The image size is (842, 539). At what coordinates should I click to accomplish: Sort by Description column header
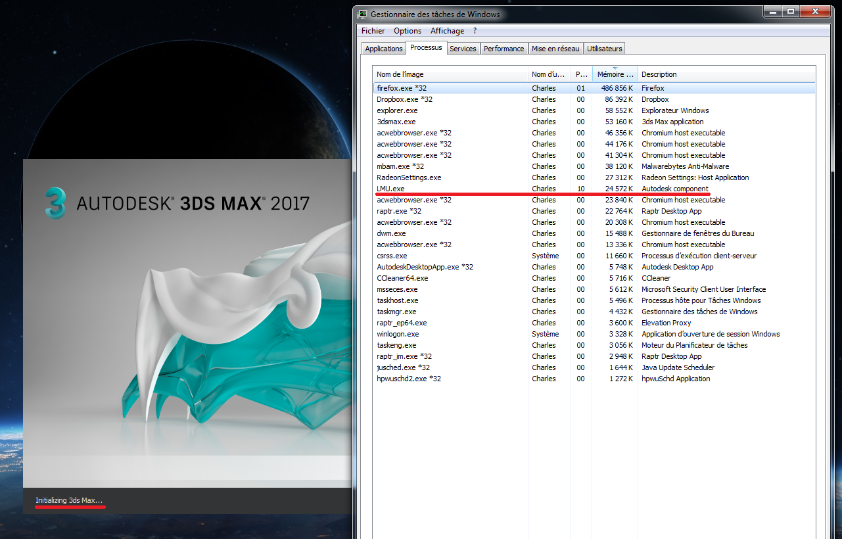point(726,74)
